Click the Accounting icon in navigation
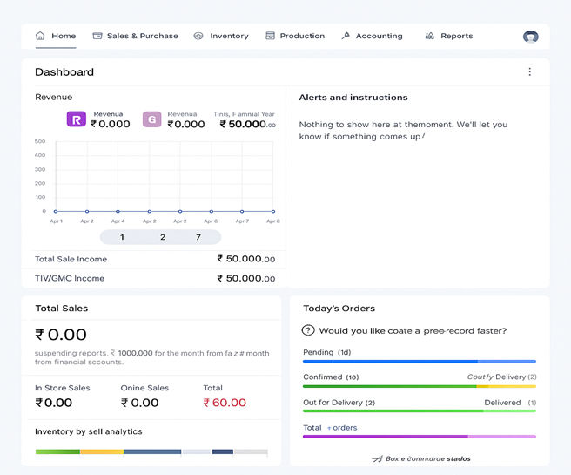 [346, 36]
